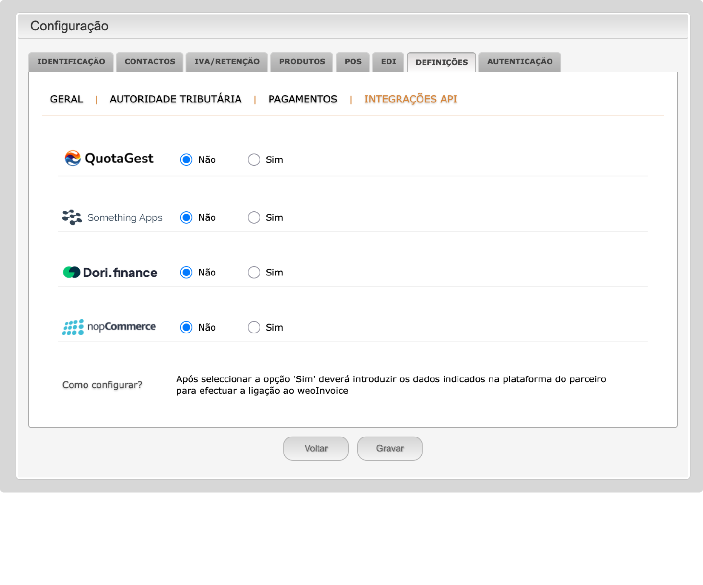Image resolution: width=703 pixels, height=585 pixels.
Task: Click the nopCommerce logo
Action: (109, 327)
